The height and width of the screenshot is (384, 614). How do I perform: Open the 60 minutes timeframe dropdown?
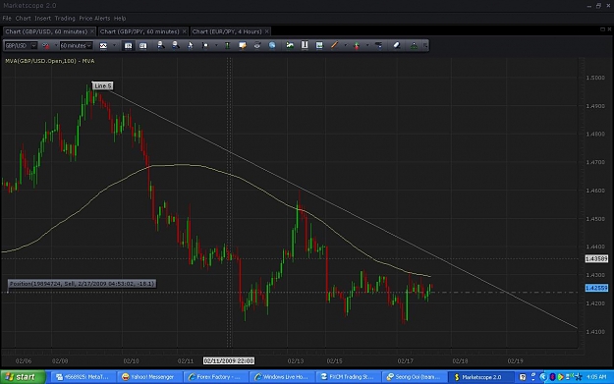coord(76,46)
